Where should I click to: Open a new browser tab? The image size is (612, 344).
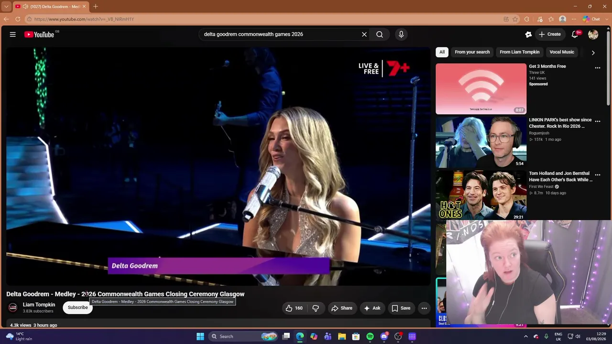(x=96, y=6)
